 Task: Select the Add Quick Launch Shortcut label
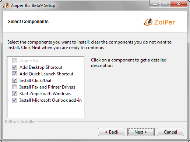click(x=46, y=74)
